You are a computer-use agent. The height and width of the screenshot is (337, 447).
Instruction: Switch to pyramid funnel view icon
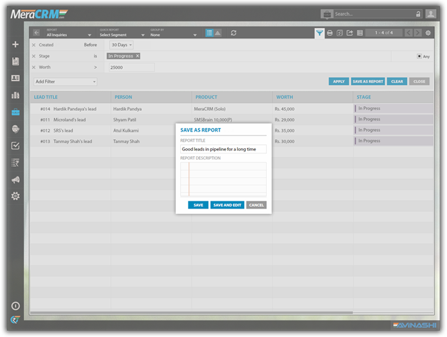pyautogui.click(x=218, y=33)
